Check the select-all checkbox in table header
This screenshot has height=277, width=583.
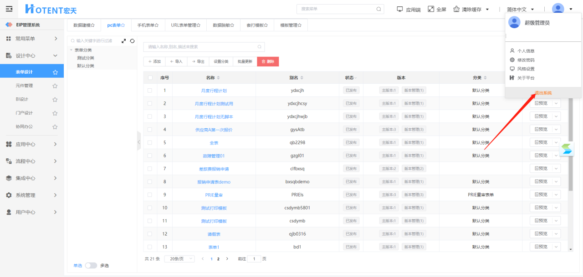point(150,78)
